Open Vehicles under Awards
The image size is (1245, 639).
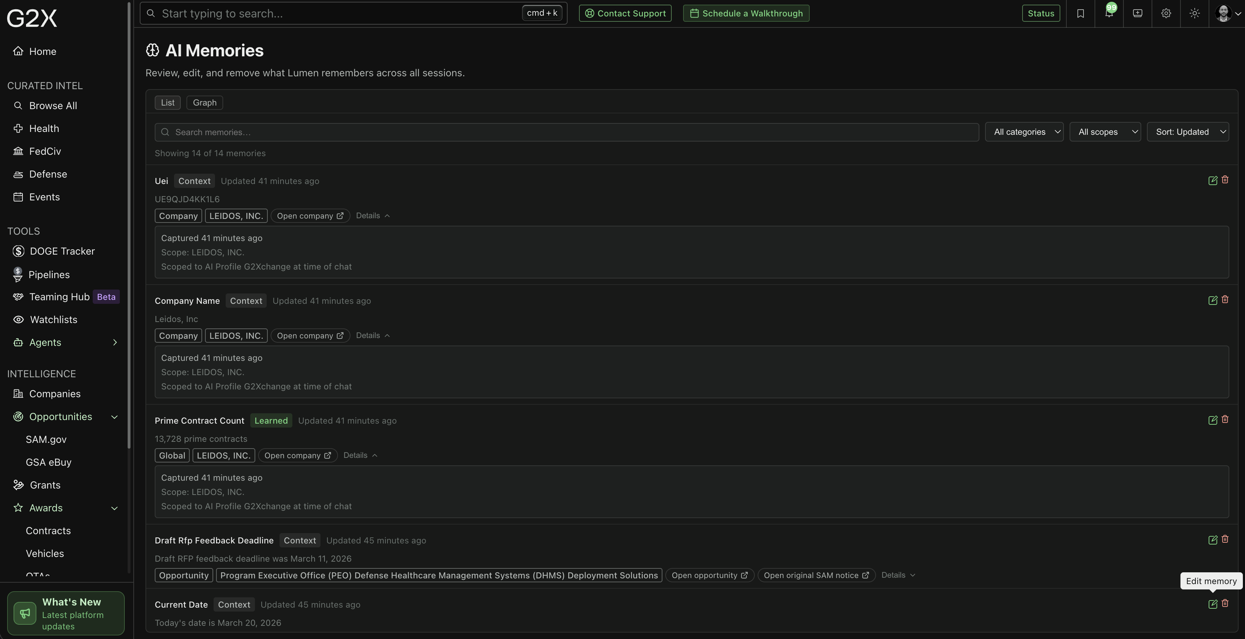[x=45, y=553]
